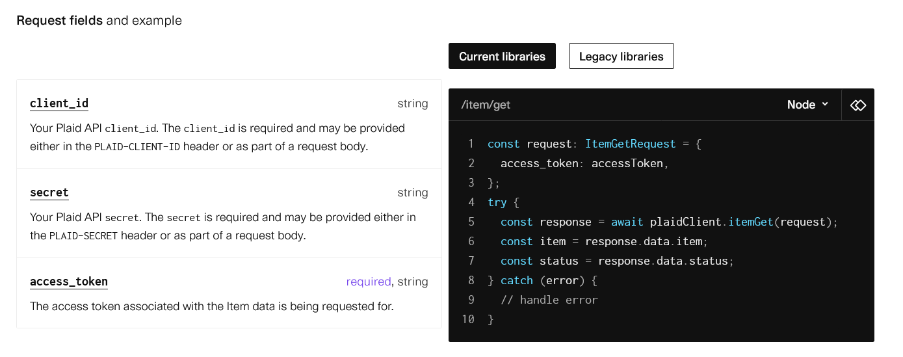Click the secret field name link
Screen dimensions: 903x357
pos(49,192)
